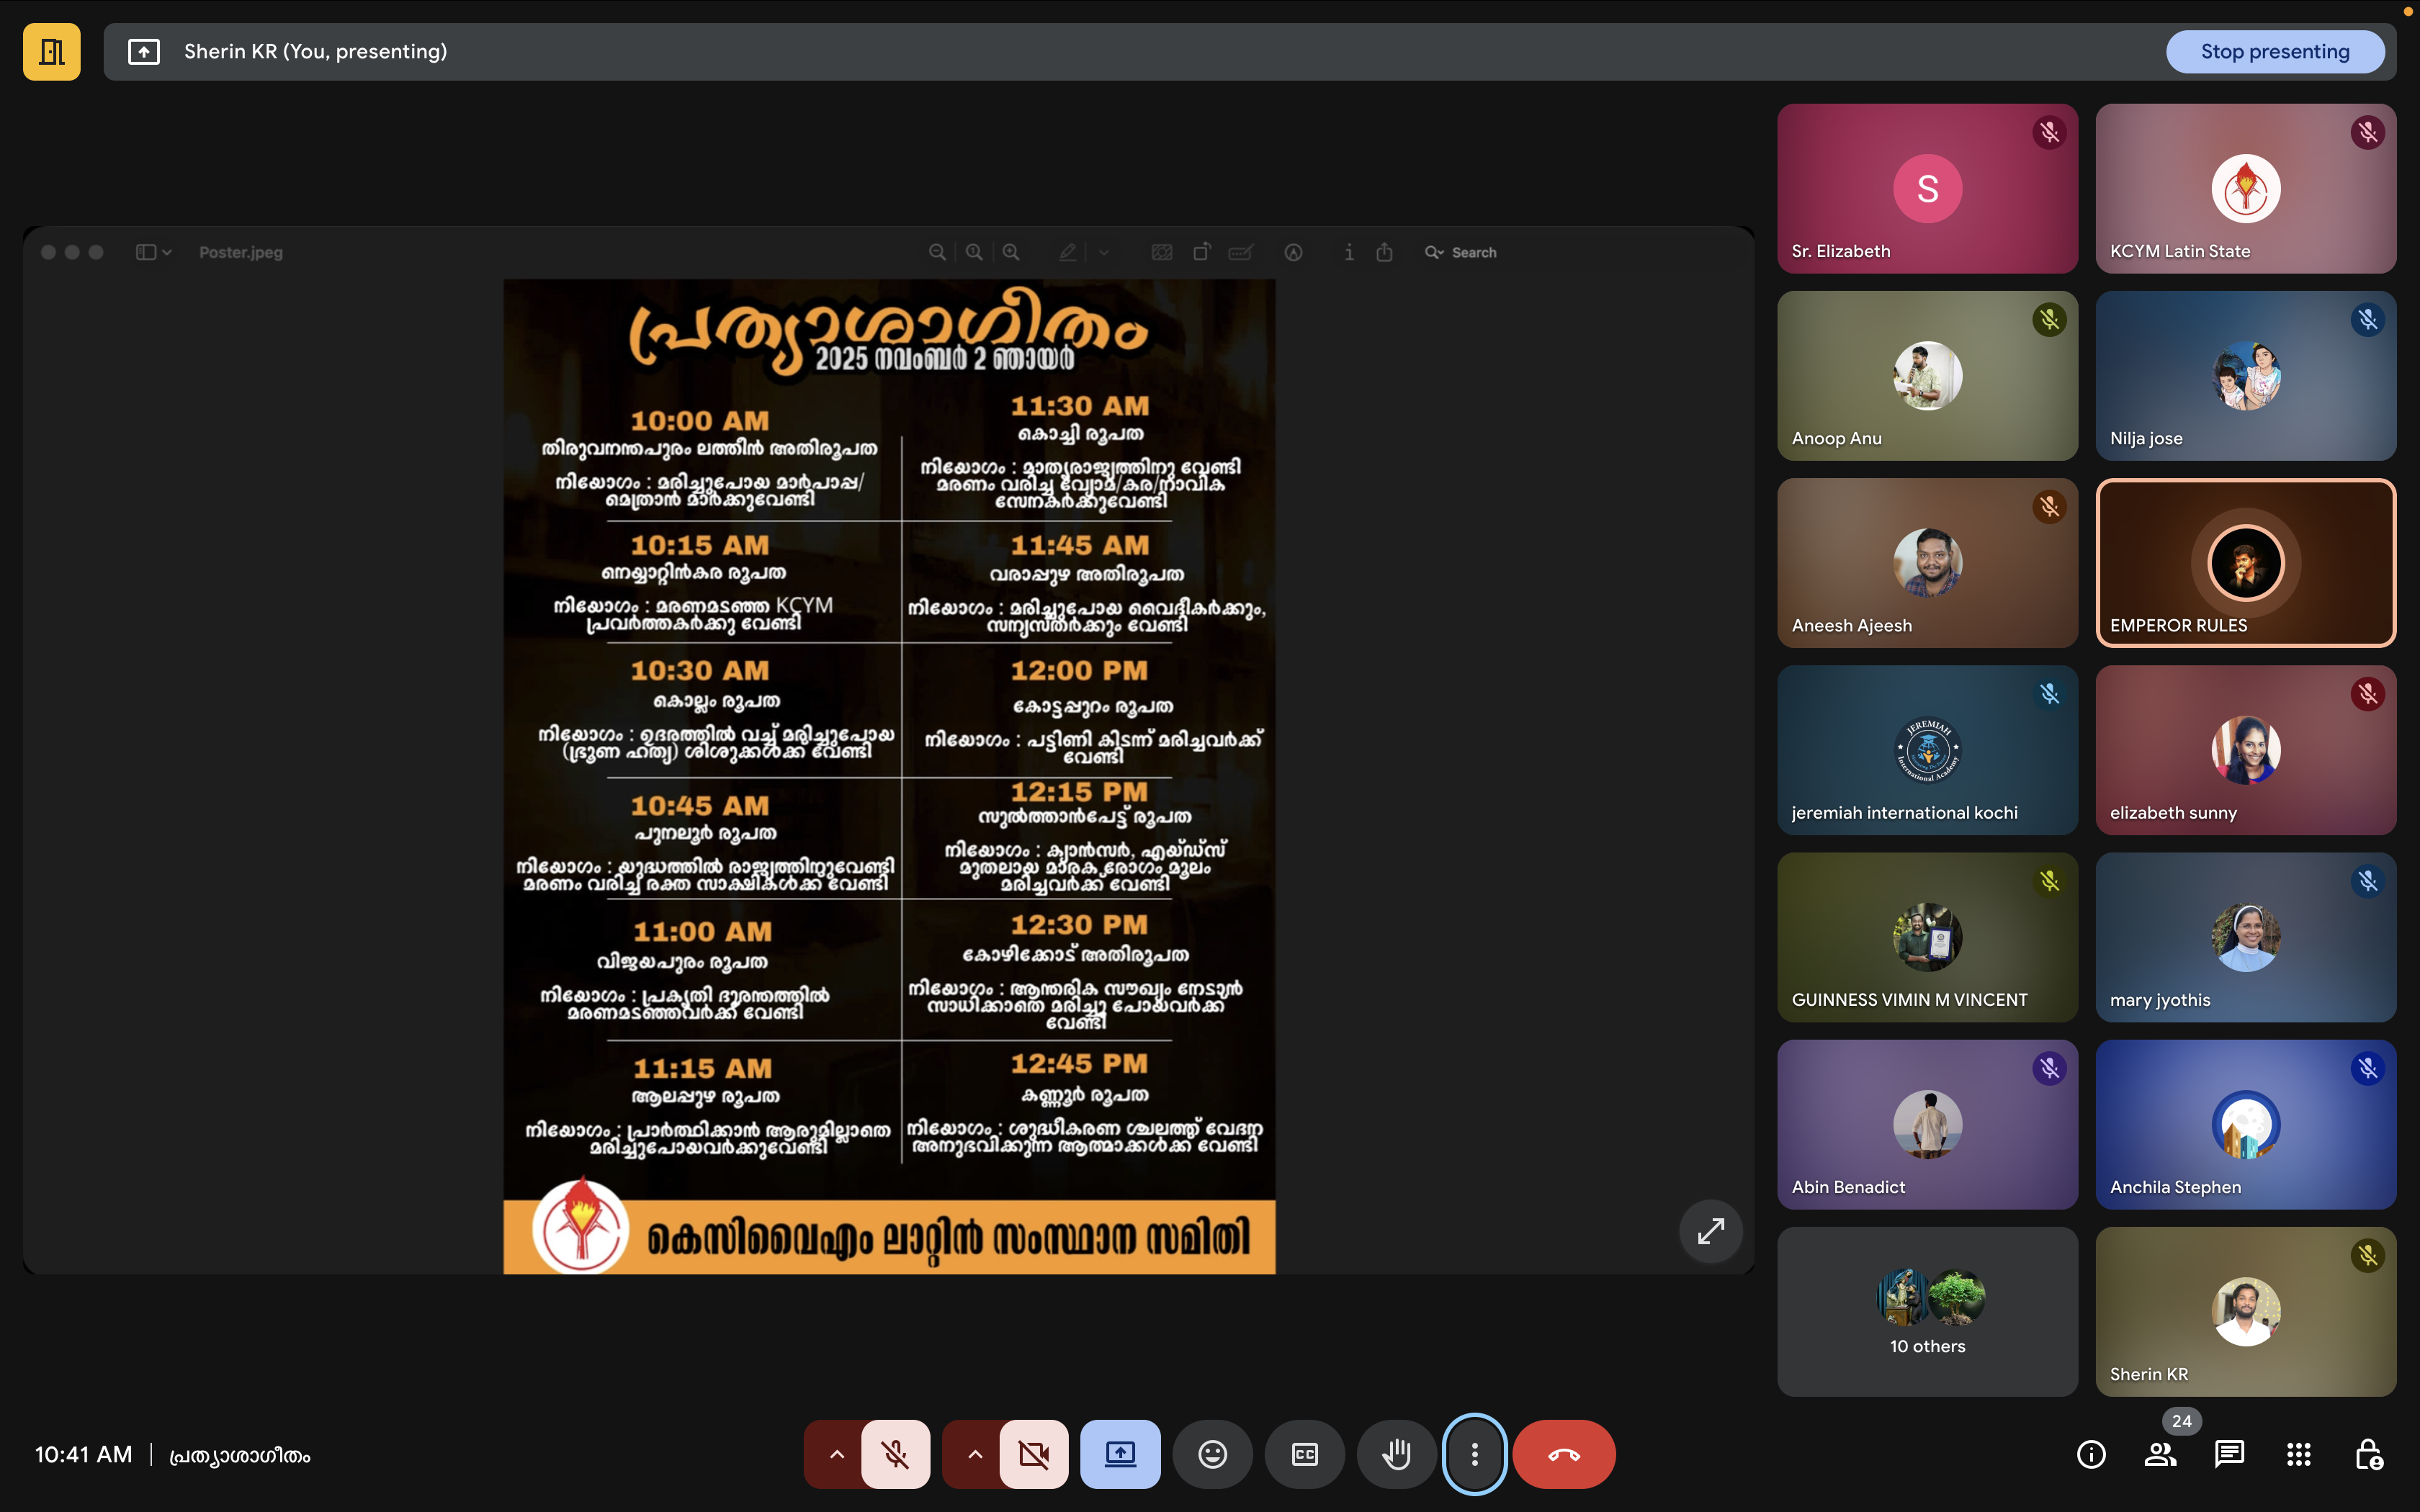Image resolution: width=2420 pixels, height=1512 pixels.
Task: Turn on closed captions
Action: [x=1304, y=1454]
